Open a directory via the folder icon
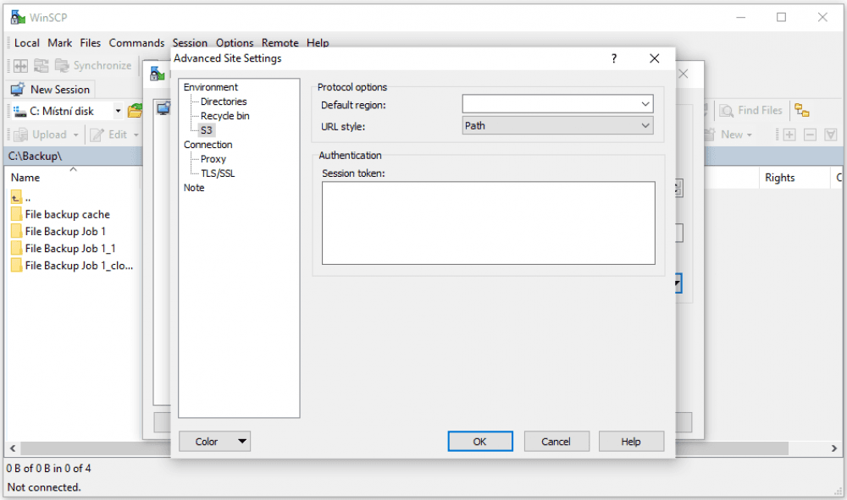 click(x=134, y=110)
